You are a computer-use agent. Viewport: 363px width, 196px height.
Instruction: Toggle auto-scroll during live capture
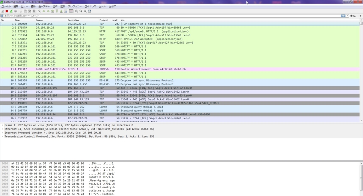click(66, 11)
